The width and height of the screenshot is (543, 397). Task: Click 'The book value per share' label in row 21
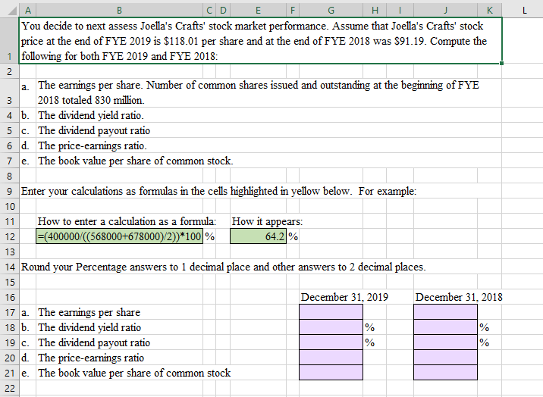pos(134,373)
